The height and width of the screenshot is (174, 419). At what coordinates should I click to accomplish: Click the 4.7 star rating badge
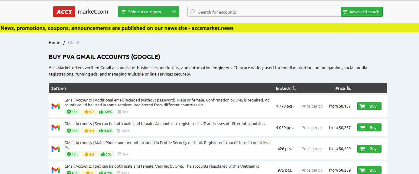tap(89, 112)
